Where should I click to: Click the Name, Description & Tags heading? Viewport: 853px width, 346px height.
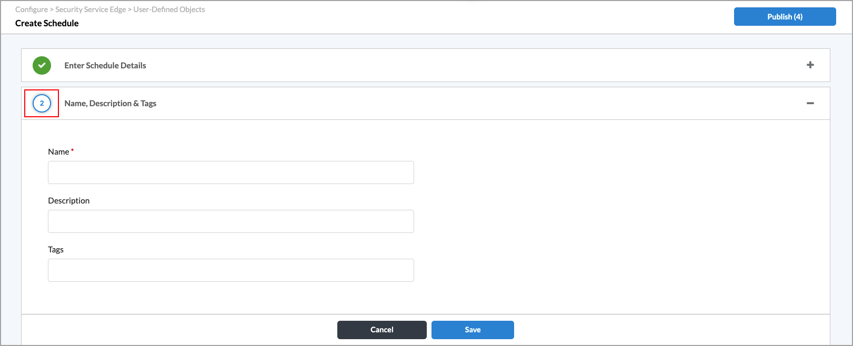click(x=111, y=104)
